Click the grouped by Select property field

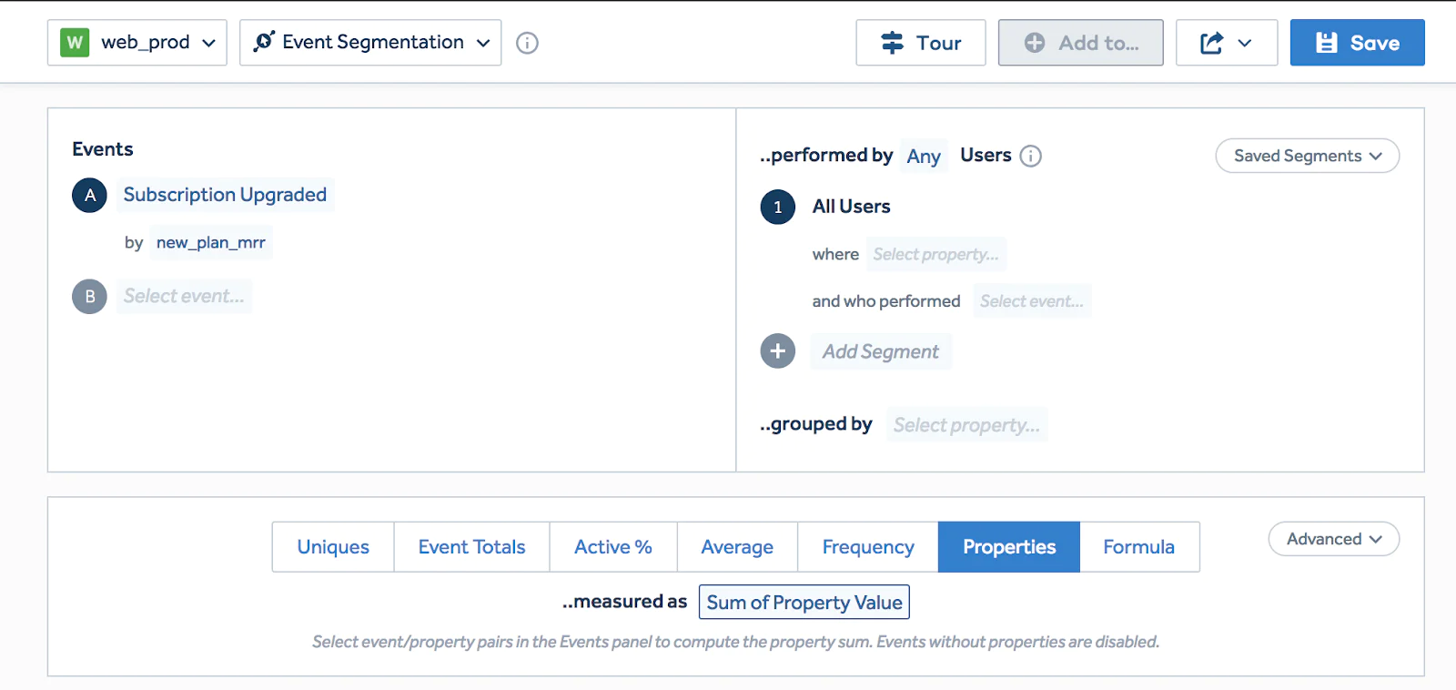[966, 425]
